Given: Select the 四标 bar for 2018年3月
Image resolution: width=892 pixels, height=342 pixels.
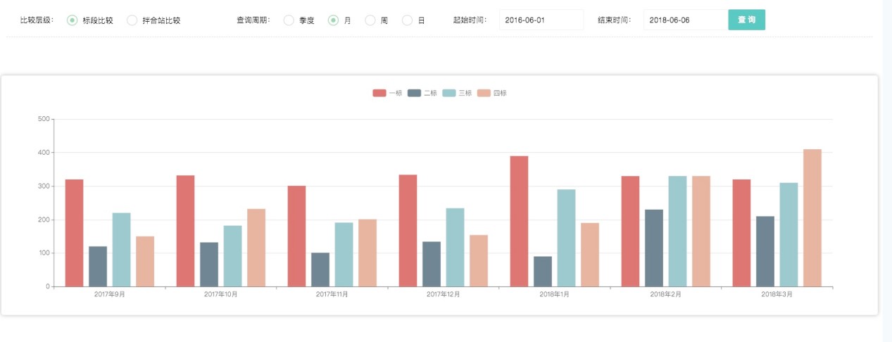Looking at the screenshot, I should pyautogui.click(x=812, y=217).
